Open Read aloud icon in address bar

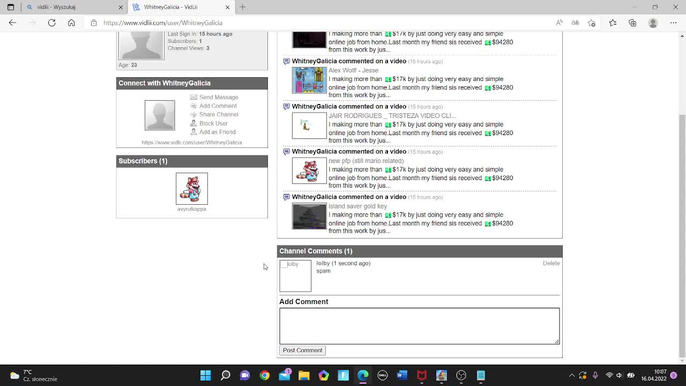pyautogui.click(x=559, y=23)
